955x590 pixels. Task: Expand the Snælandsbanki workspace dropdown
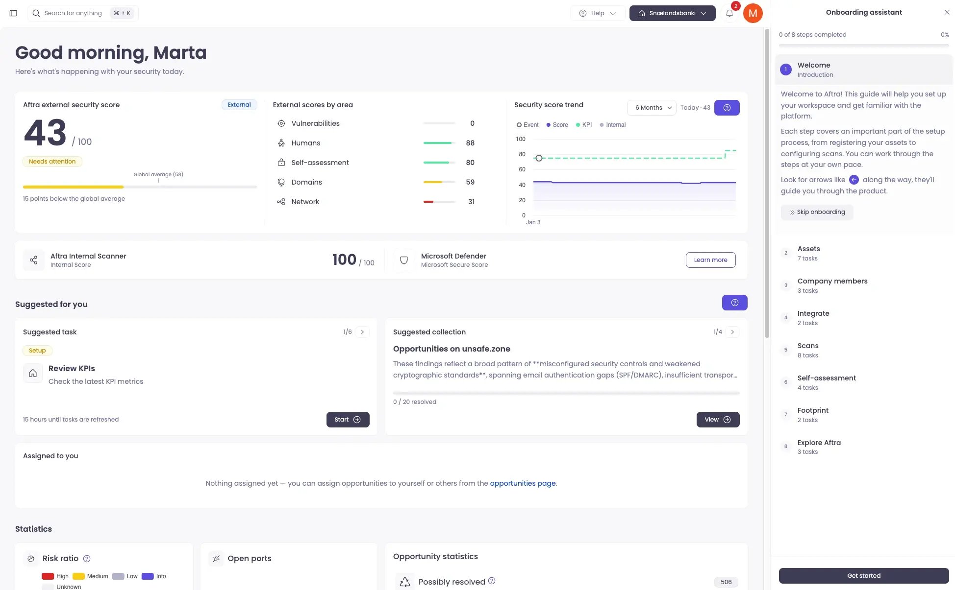(672, 13)
